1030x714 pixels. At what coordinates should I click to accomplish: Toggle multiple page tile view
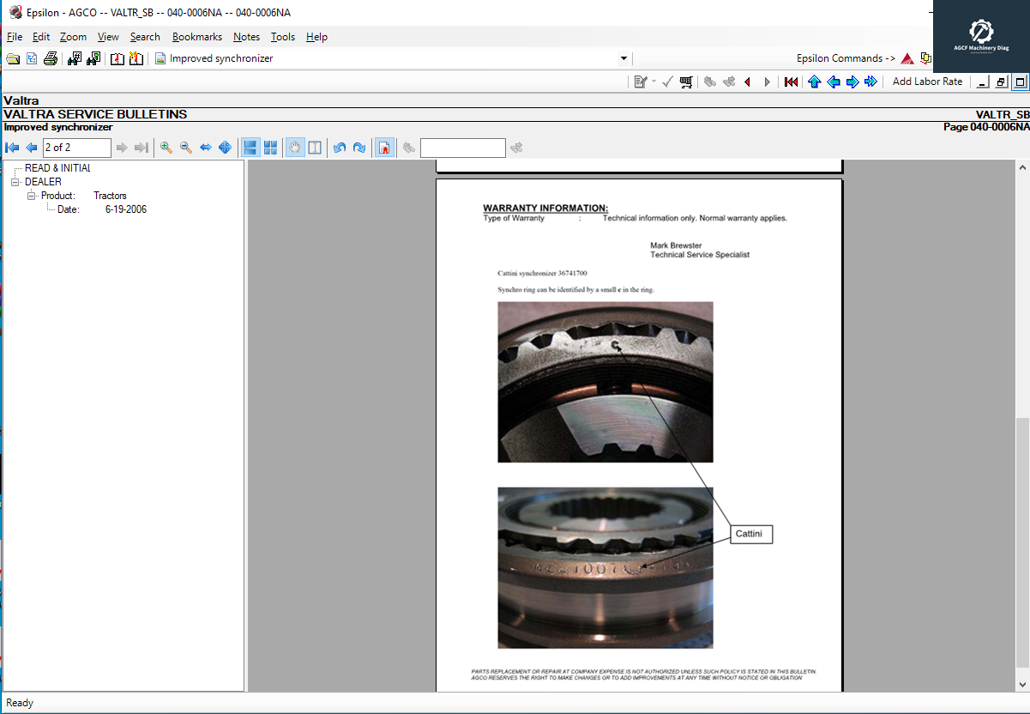click(270, 147)
